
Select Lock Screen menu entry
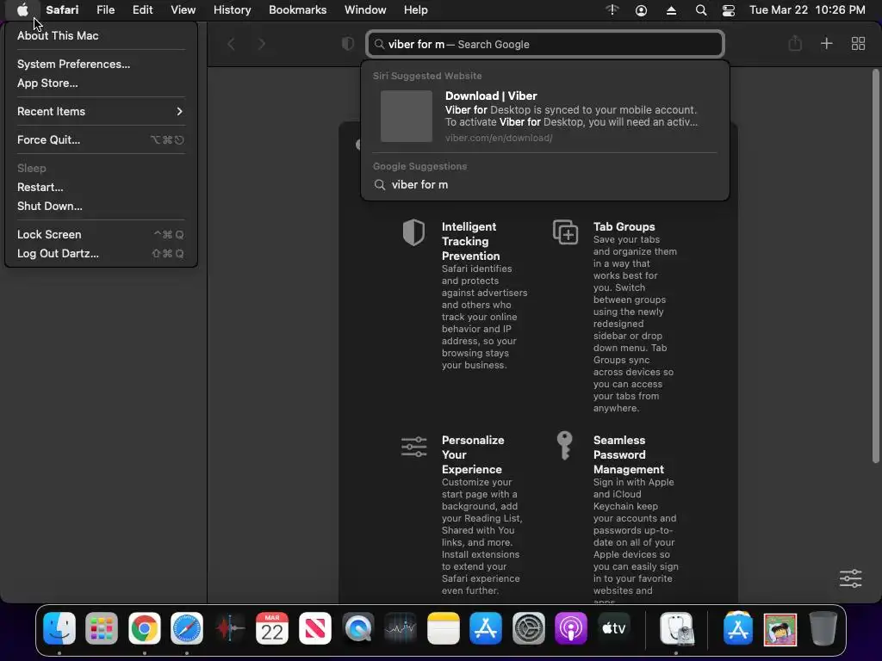102,234
